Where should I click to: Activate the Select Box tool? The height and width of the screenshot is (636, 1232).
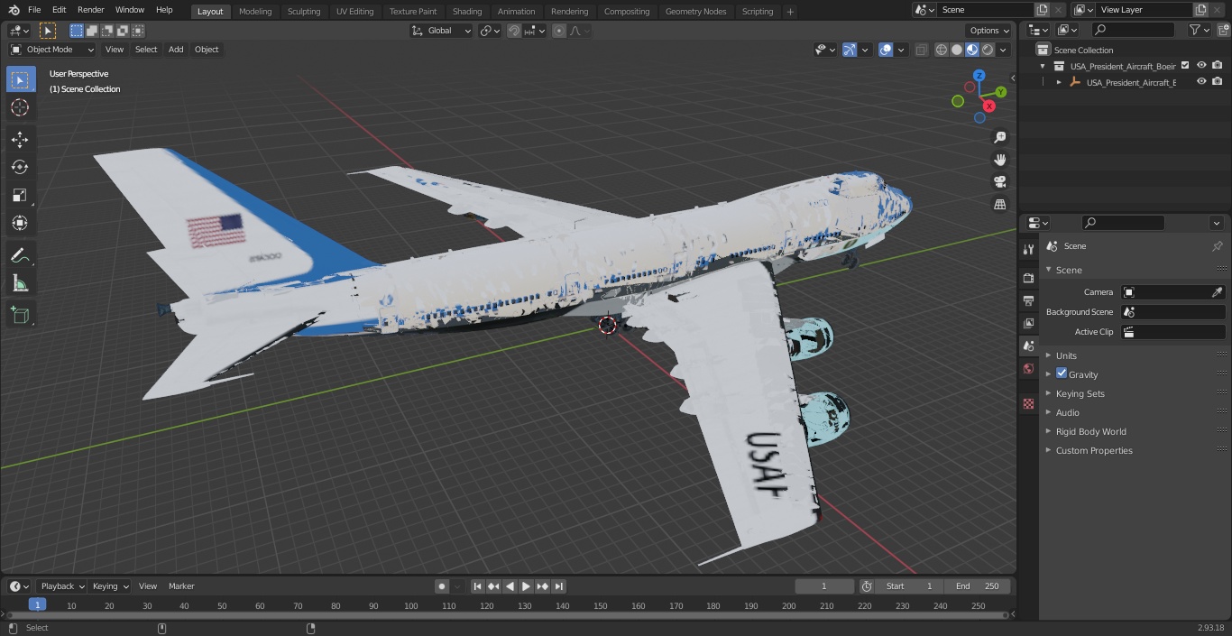20,80
